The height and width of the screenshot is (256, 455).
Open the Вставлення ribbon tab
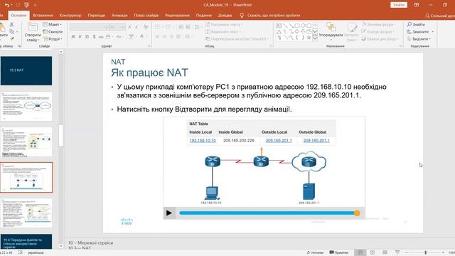(x=43, y=16)
